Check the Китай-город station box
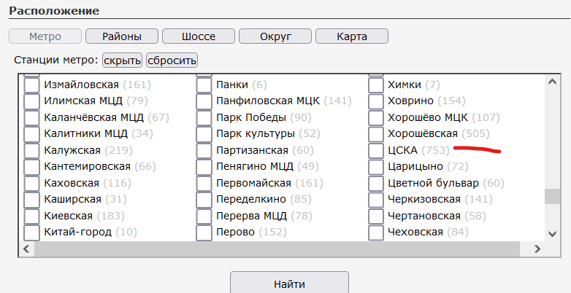Image resolution: width=571 pixels, height=293 pixels. [x=32, y=233]
